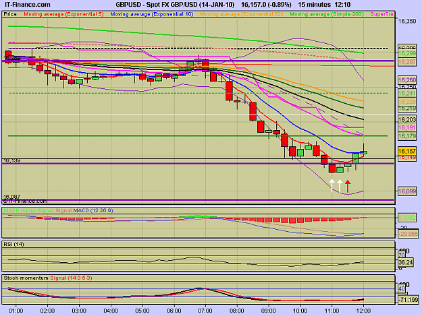The image size is (422, 316).
Task: Click the yellow 16,157 current price tag
Action: coord(407,151)
